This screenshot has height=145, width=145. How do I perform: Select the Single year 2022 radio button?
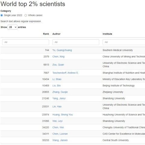(2, 15)
